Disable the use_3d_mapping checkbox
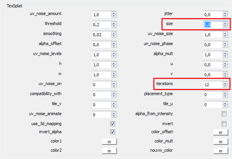Image resolution: width=232 pixels, height=159 pixels. click(113, 124)
